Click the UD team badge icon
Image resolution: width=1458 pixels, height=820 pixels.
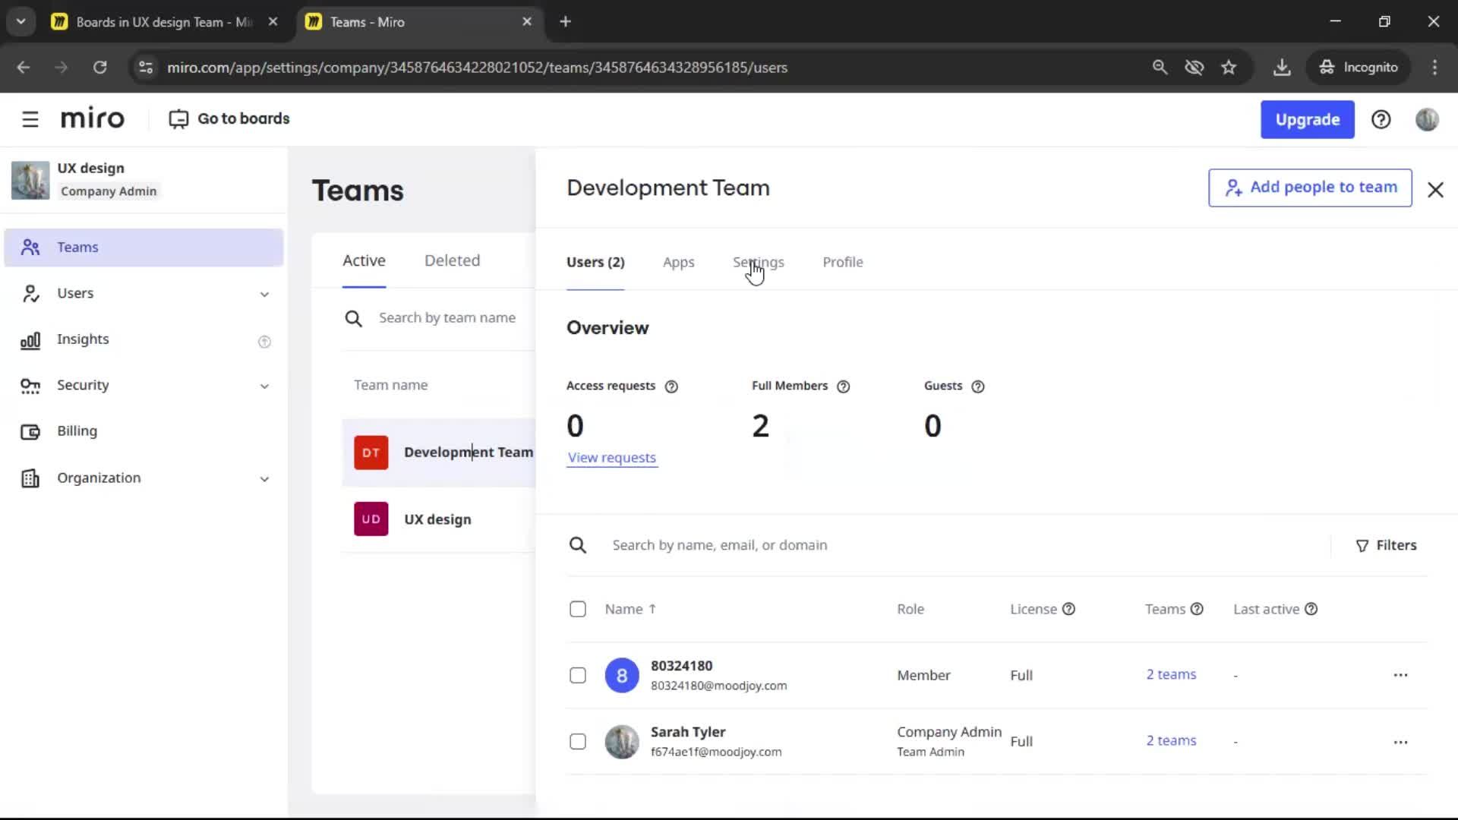[x=371, y=519]
